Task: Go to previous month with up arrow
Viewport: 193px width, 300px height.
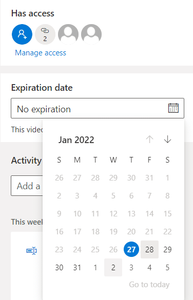Action: 149,139
